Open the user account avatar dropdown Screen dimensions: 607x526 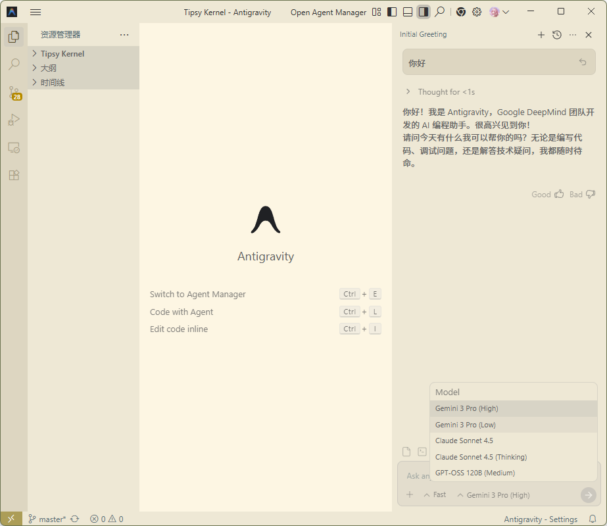pyautogui.click(x=499, y=12)
